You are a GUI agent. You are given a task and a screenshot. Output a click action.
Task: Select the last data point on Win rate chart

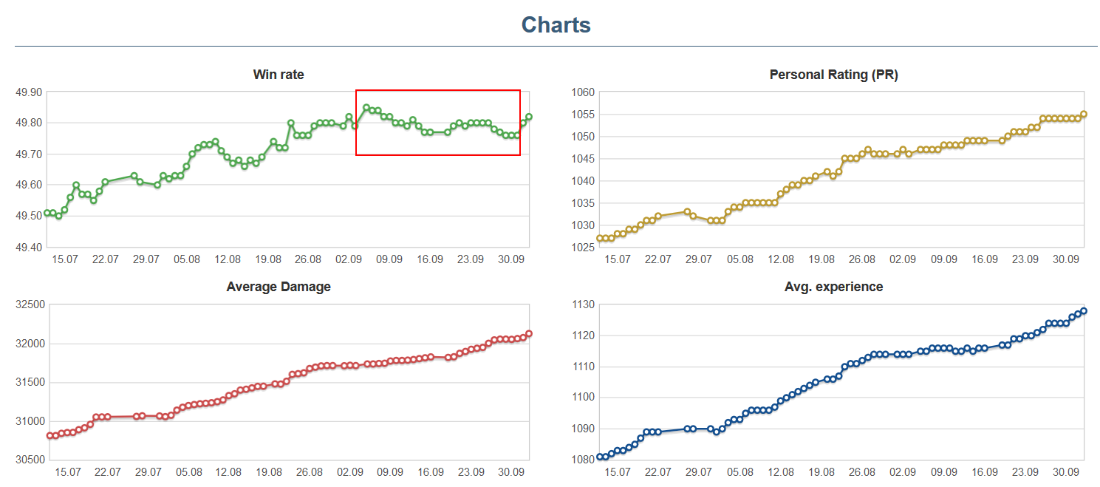(x=529, y=117)
